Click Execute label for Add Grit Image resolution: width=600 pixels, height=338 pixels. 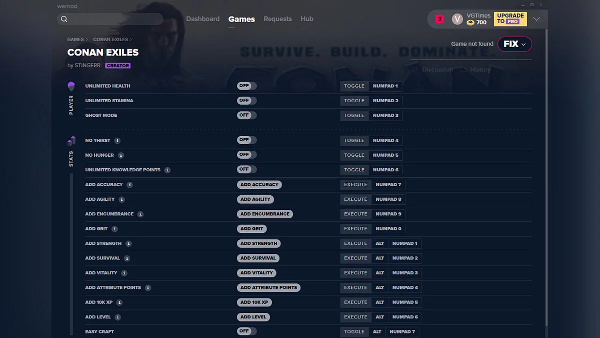tap(356, 229)
